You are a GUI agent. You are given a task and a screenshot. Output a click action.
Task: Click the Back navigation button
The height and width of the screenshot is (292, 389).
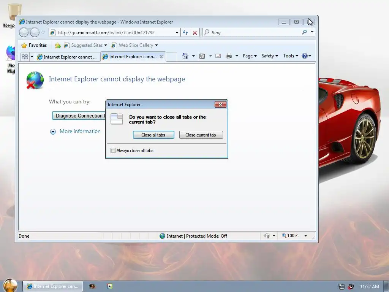[x=24, y=33]
